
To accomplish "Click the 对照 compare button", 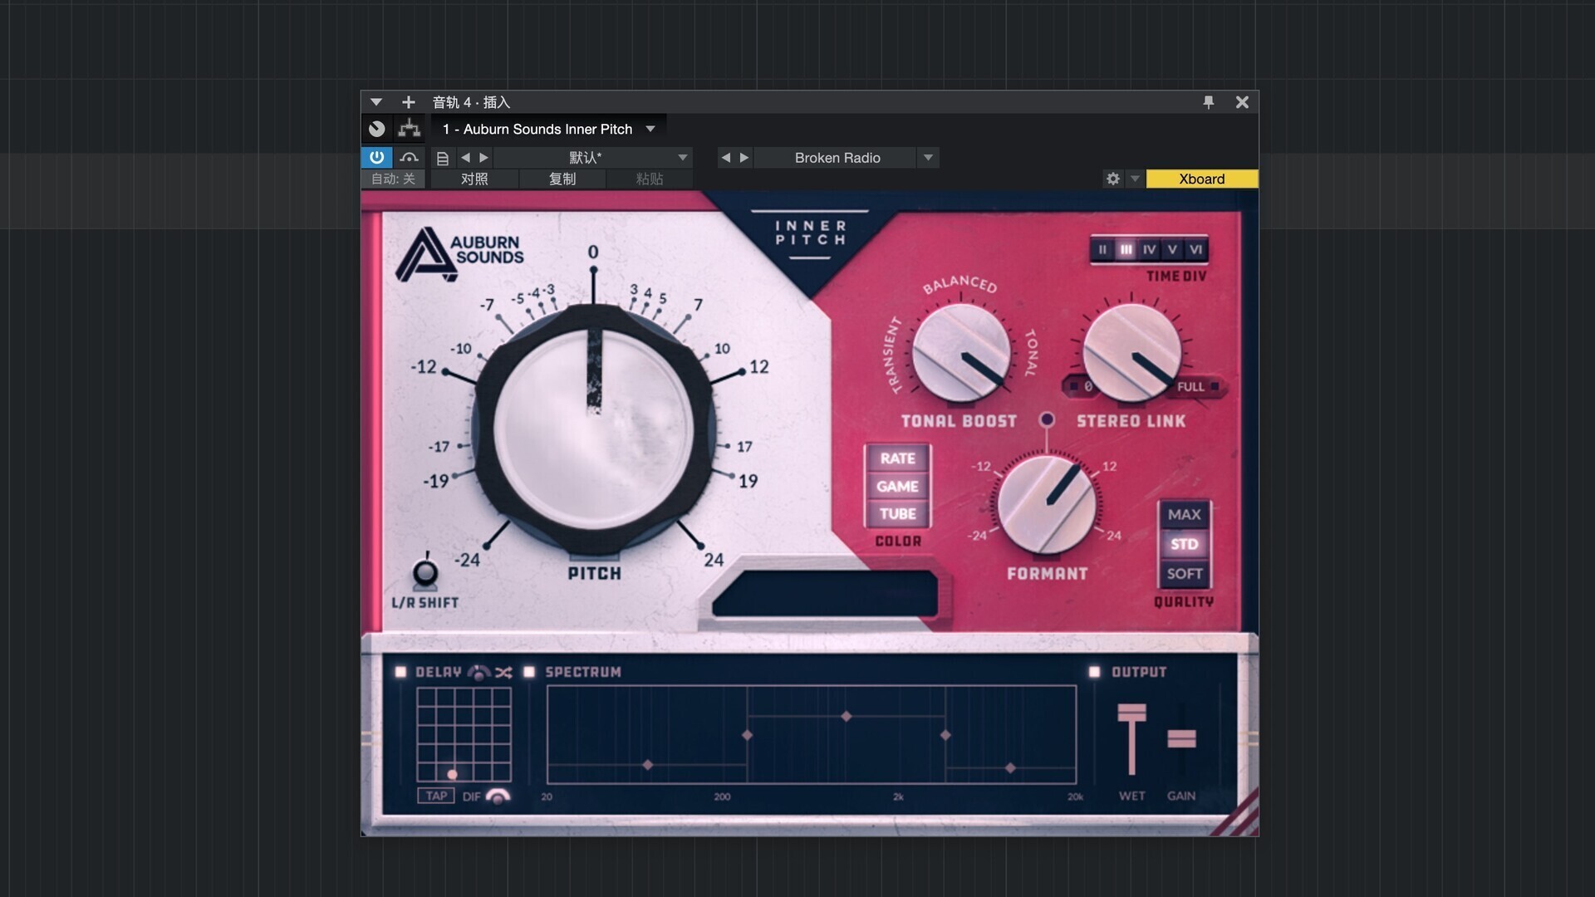I will tap(474, 179).
